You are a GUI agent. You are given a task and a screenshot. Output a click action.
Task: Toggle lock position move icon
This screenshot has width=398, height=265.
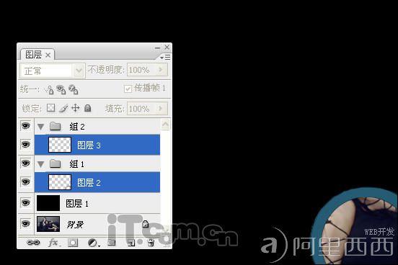76,108
